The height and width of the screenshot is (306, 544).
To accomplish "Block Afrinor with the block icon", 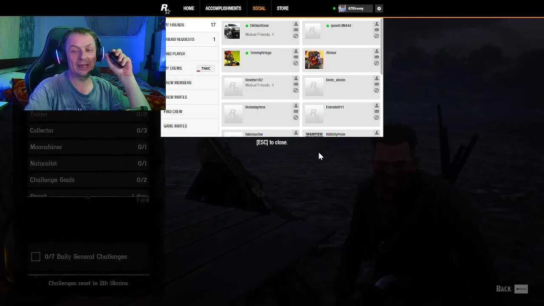I will 377,63.
